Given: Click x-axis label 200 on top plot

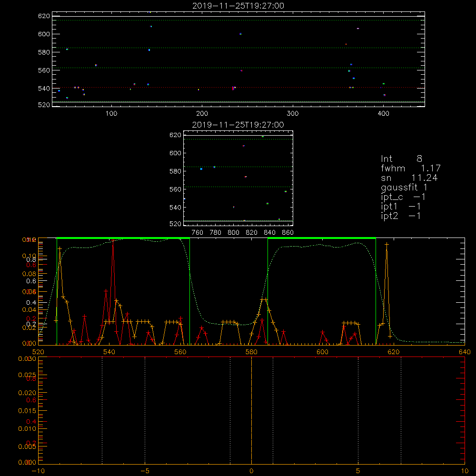Looking at the screenshot, I should click(x=202, y=114).
